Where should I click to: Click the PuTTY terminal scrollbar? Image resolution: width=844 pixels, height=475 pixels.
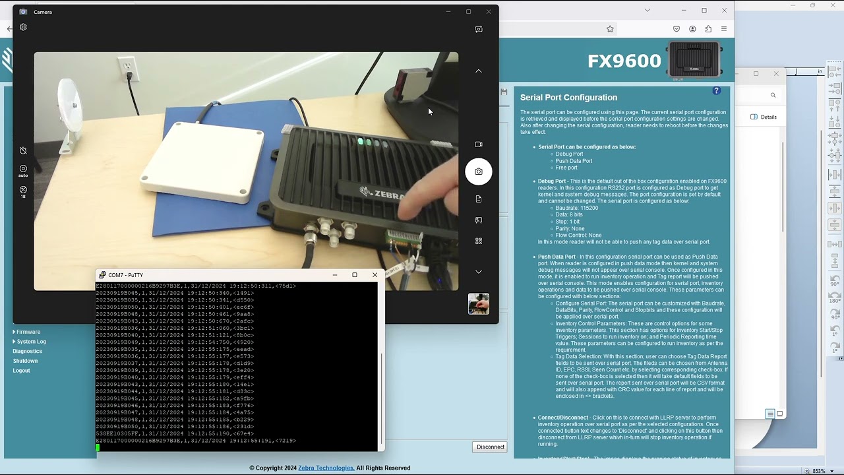[x=380, y=399]
